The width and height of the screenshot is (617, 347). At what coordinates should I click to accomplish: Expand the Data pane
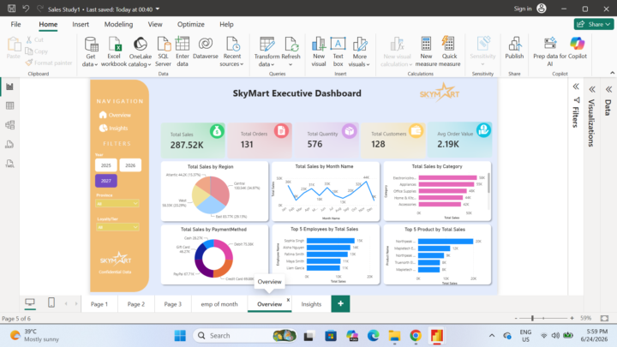tap(608, 89)
